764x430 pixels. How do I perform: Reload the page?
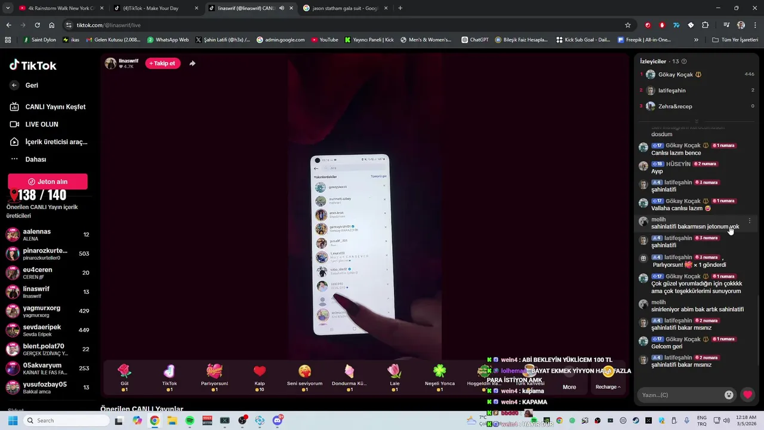pyautogui.click(x=37, y=25)
